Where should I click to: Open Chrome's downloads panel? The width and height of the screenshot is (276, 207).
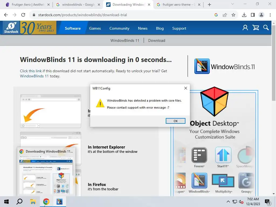(x=244, y=15)
